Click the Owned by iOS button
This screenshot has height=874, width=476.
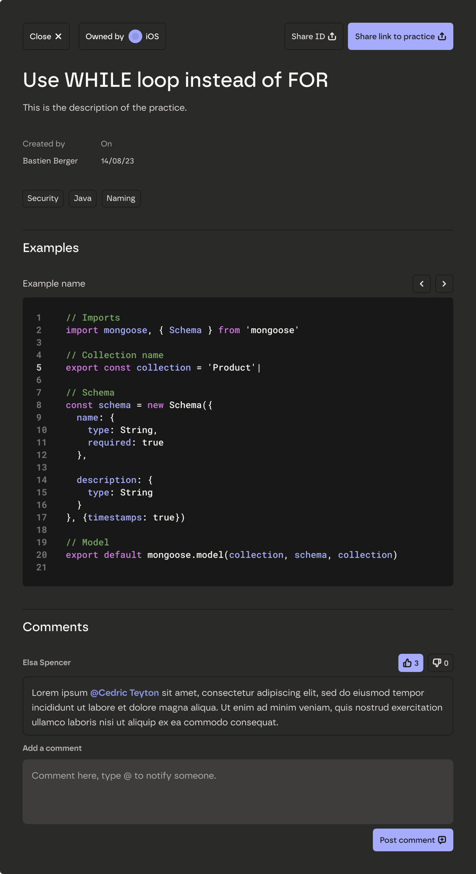(122, 36)
